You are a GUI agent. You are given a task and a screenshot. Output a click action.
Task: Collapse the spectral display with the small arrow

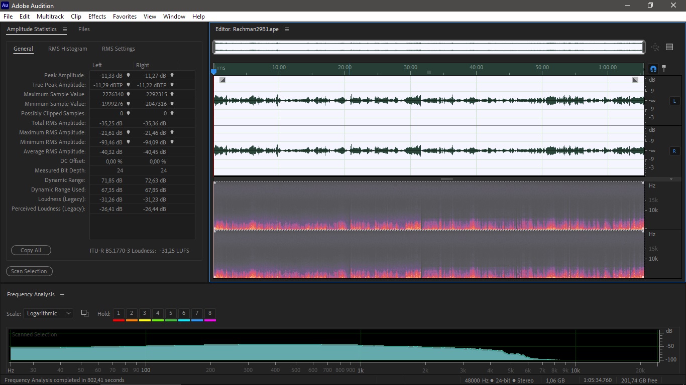pyautogui.click(x=671, y=179)
